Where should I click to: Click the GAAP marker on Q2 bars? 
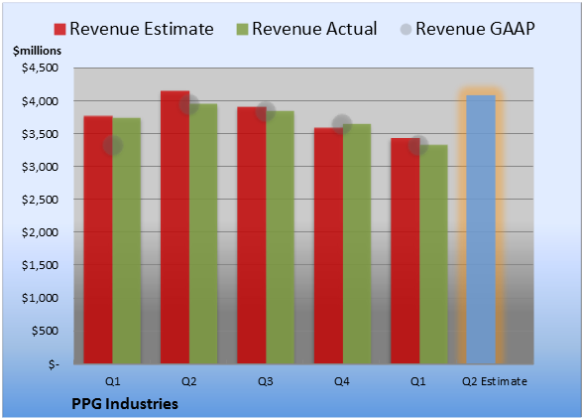click(x=189, y=104)
